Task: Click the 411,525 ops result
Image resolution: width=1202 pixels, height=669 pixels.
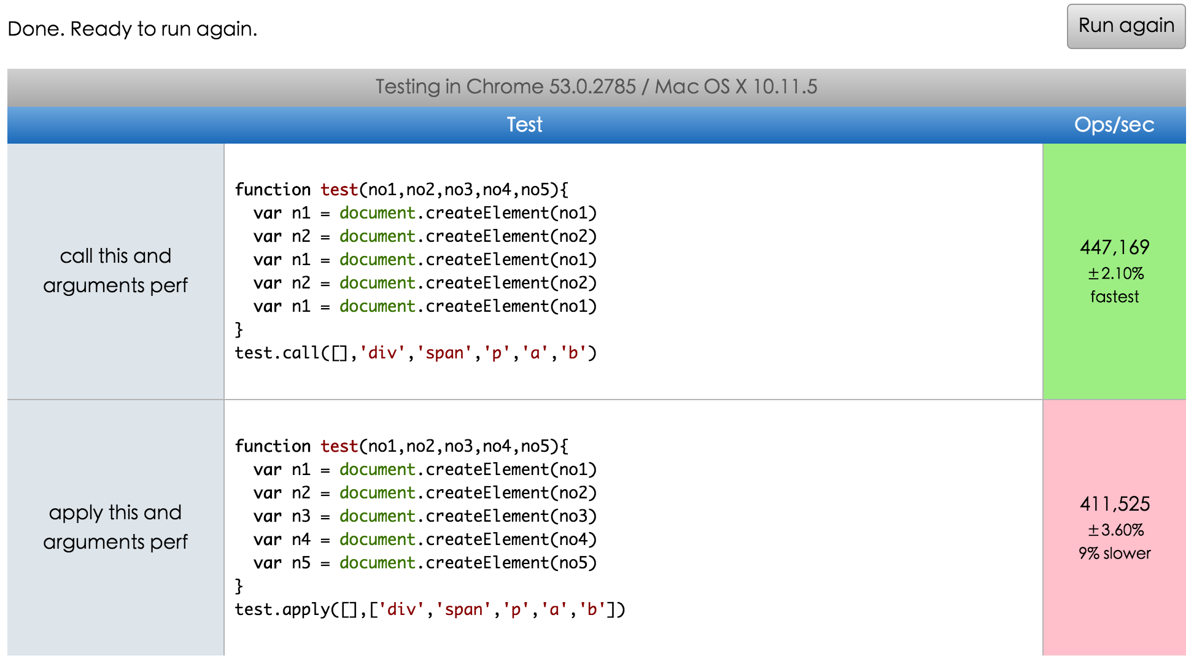Action: (1114, 504)
